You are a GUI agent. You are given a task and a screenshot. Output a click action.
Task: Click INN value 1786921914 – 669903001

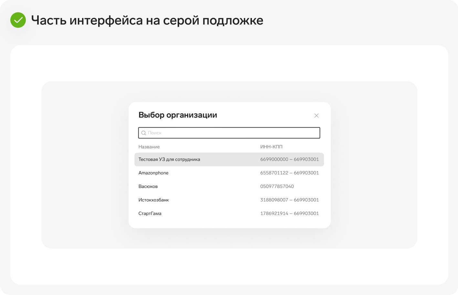pyautogui.click(x=289, y=214)
